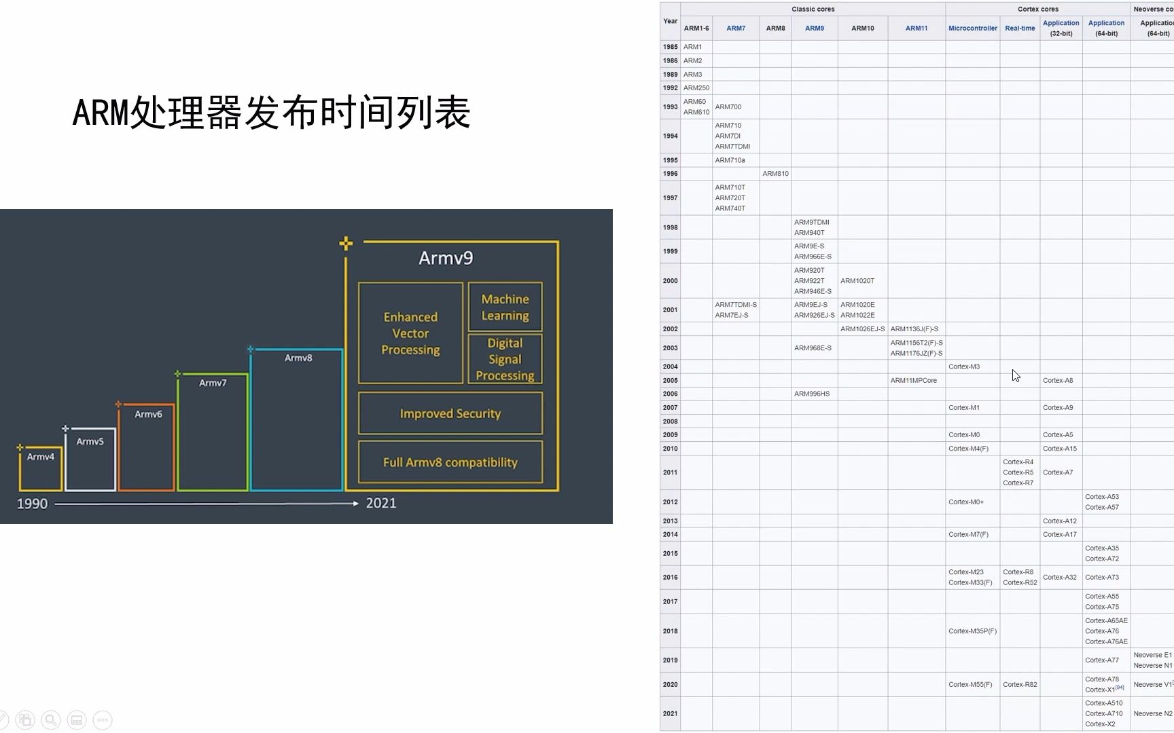Open the ARM7 column header link
This screenshot has width=1174, height=733.
(736, 28)
